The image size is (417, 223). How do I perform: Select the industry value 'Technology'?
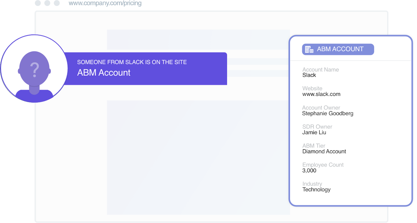[316, 190]
